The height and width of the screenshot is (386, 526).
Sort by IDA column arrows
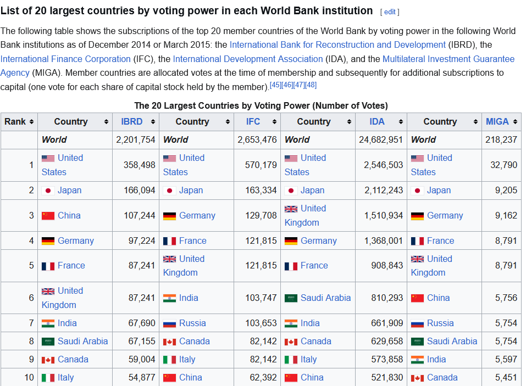tap(401, 122)
